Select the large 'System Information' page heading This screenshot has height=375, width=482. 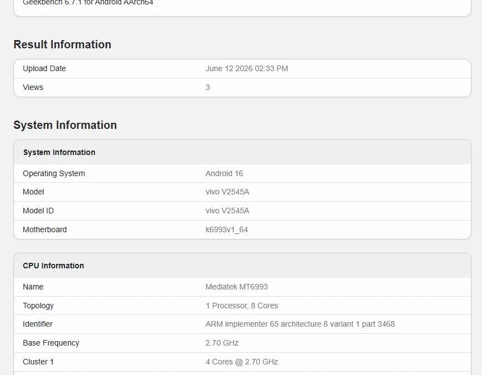(x=65, y=125)
